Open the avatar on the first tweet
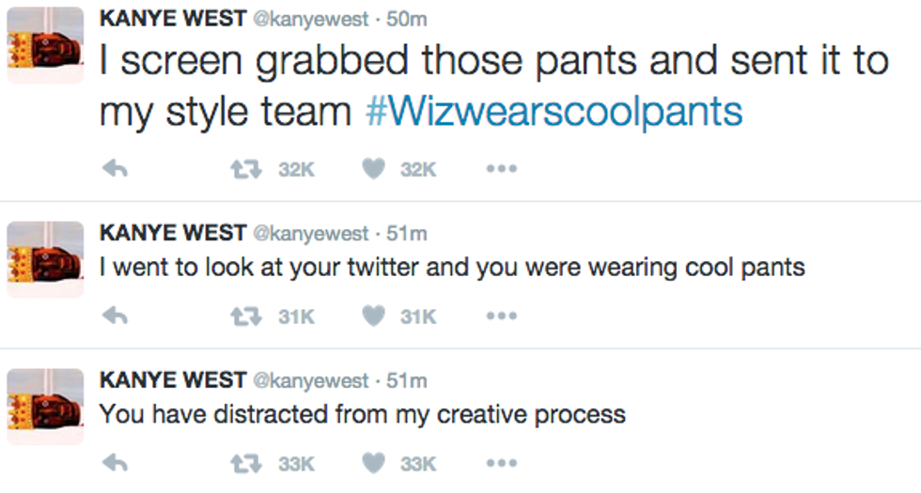The width and height of the screenshot is (921, 493). coord(45,44)
